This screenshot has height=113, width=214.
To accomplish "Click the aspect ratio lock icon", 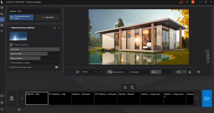I will (x=190, y=72).
